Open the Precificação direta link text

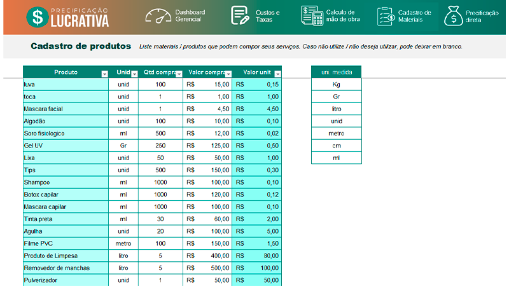coord(482,17)
